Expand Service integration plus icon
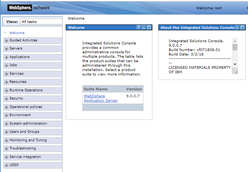Screen dimensions: 248x172 [x=6, y=157]
